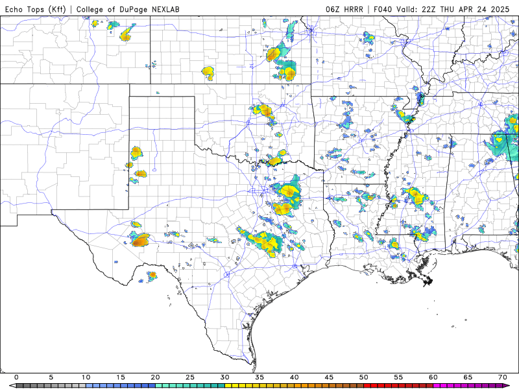Click the '0' label on the color scale
Screen dimensions: 519x389
16,377
